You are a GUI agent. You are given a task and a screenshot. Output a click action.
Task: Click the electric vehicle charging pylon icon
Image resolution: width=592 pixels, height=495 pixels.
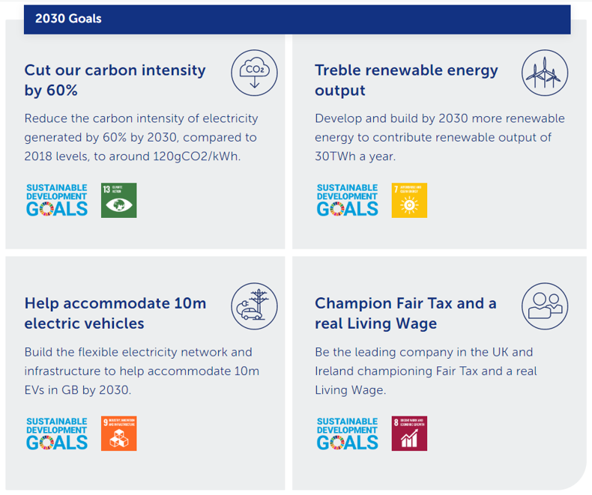[254, 306]
